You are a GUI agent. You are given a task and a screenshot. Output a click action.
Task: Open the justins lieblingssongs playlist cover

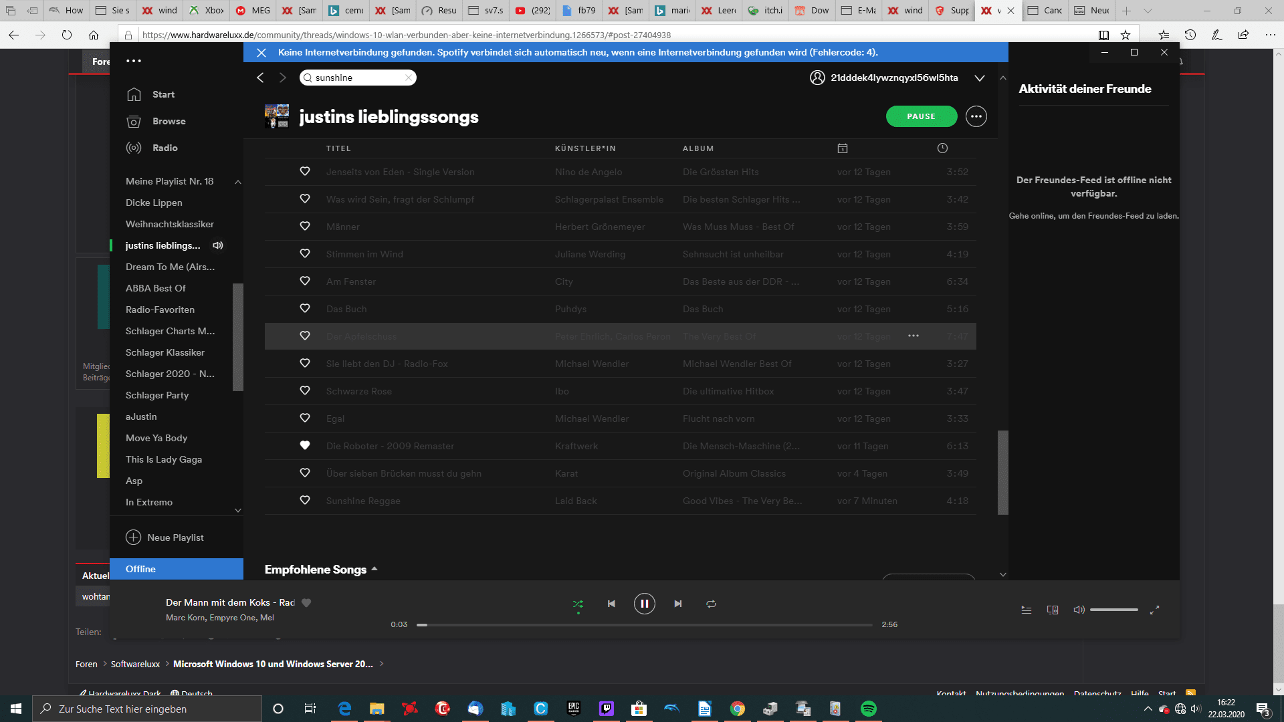pos(277,116)
